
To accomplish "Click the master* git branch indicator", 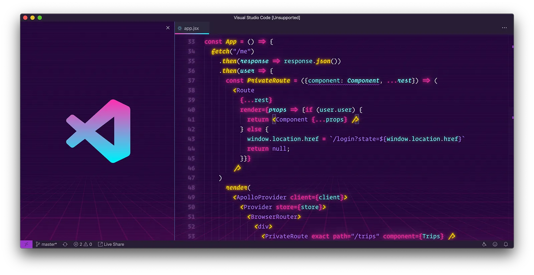I will tap(46, 244).
